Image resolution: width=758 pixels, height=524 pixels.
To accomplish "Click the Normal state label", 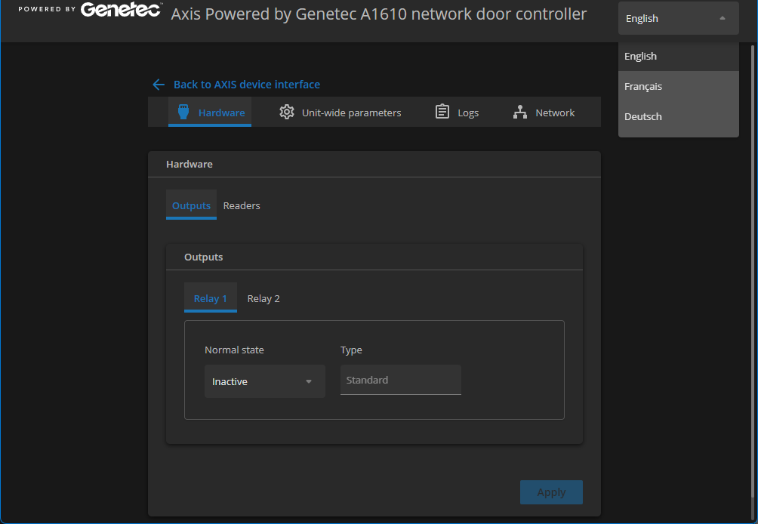I will 234,350.
